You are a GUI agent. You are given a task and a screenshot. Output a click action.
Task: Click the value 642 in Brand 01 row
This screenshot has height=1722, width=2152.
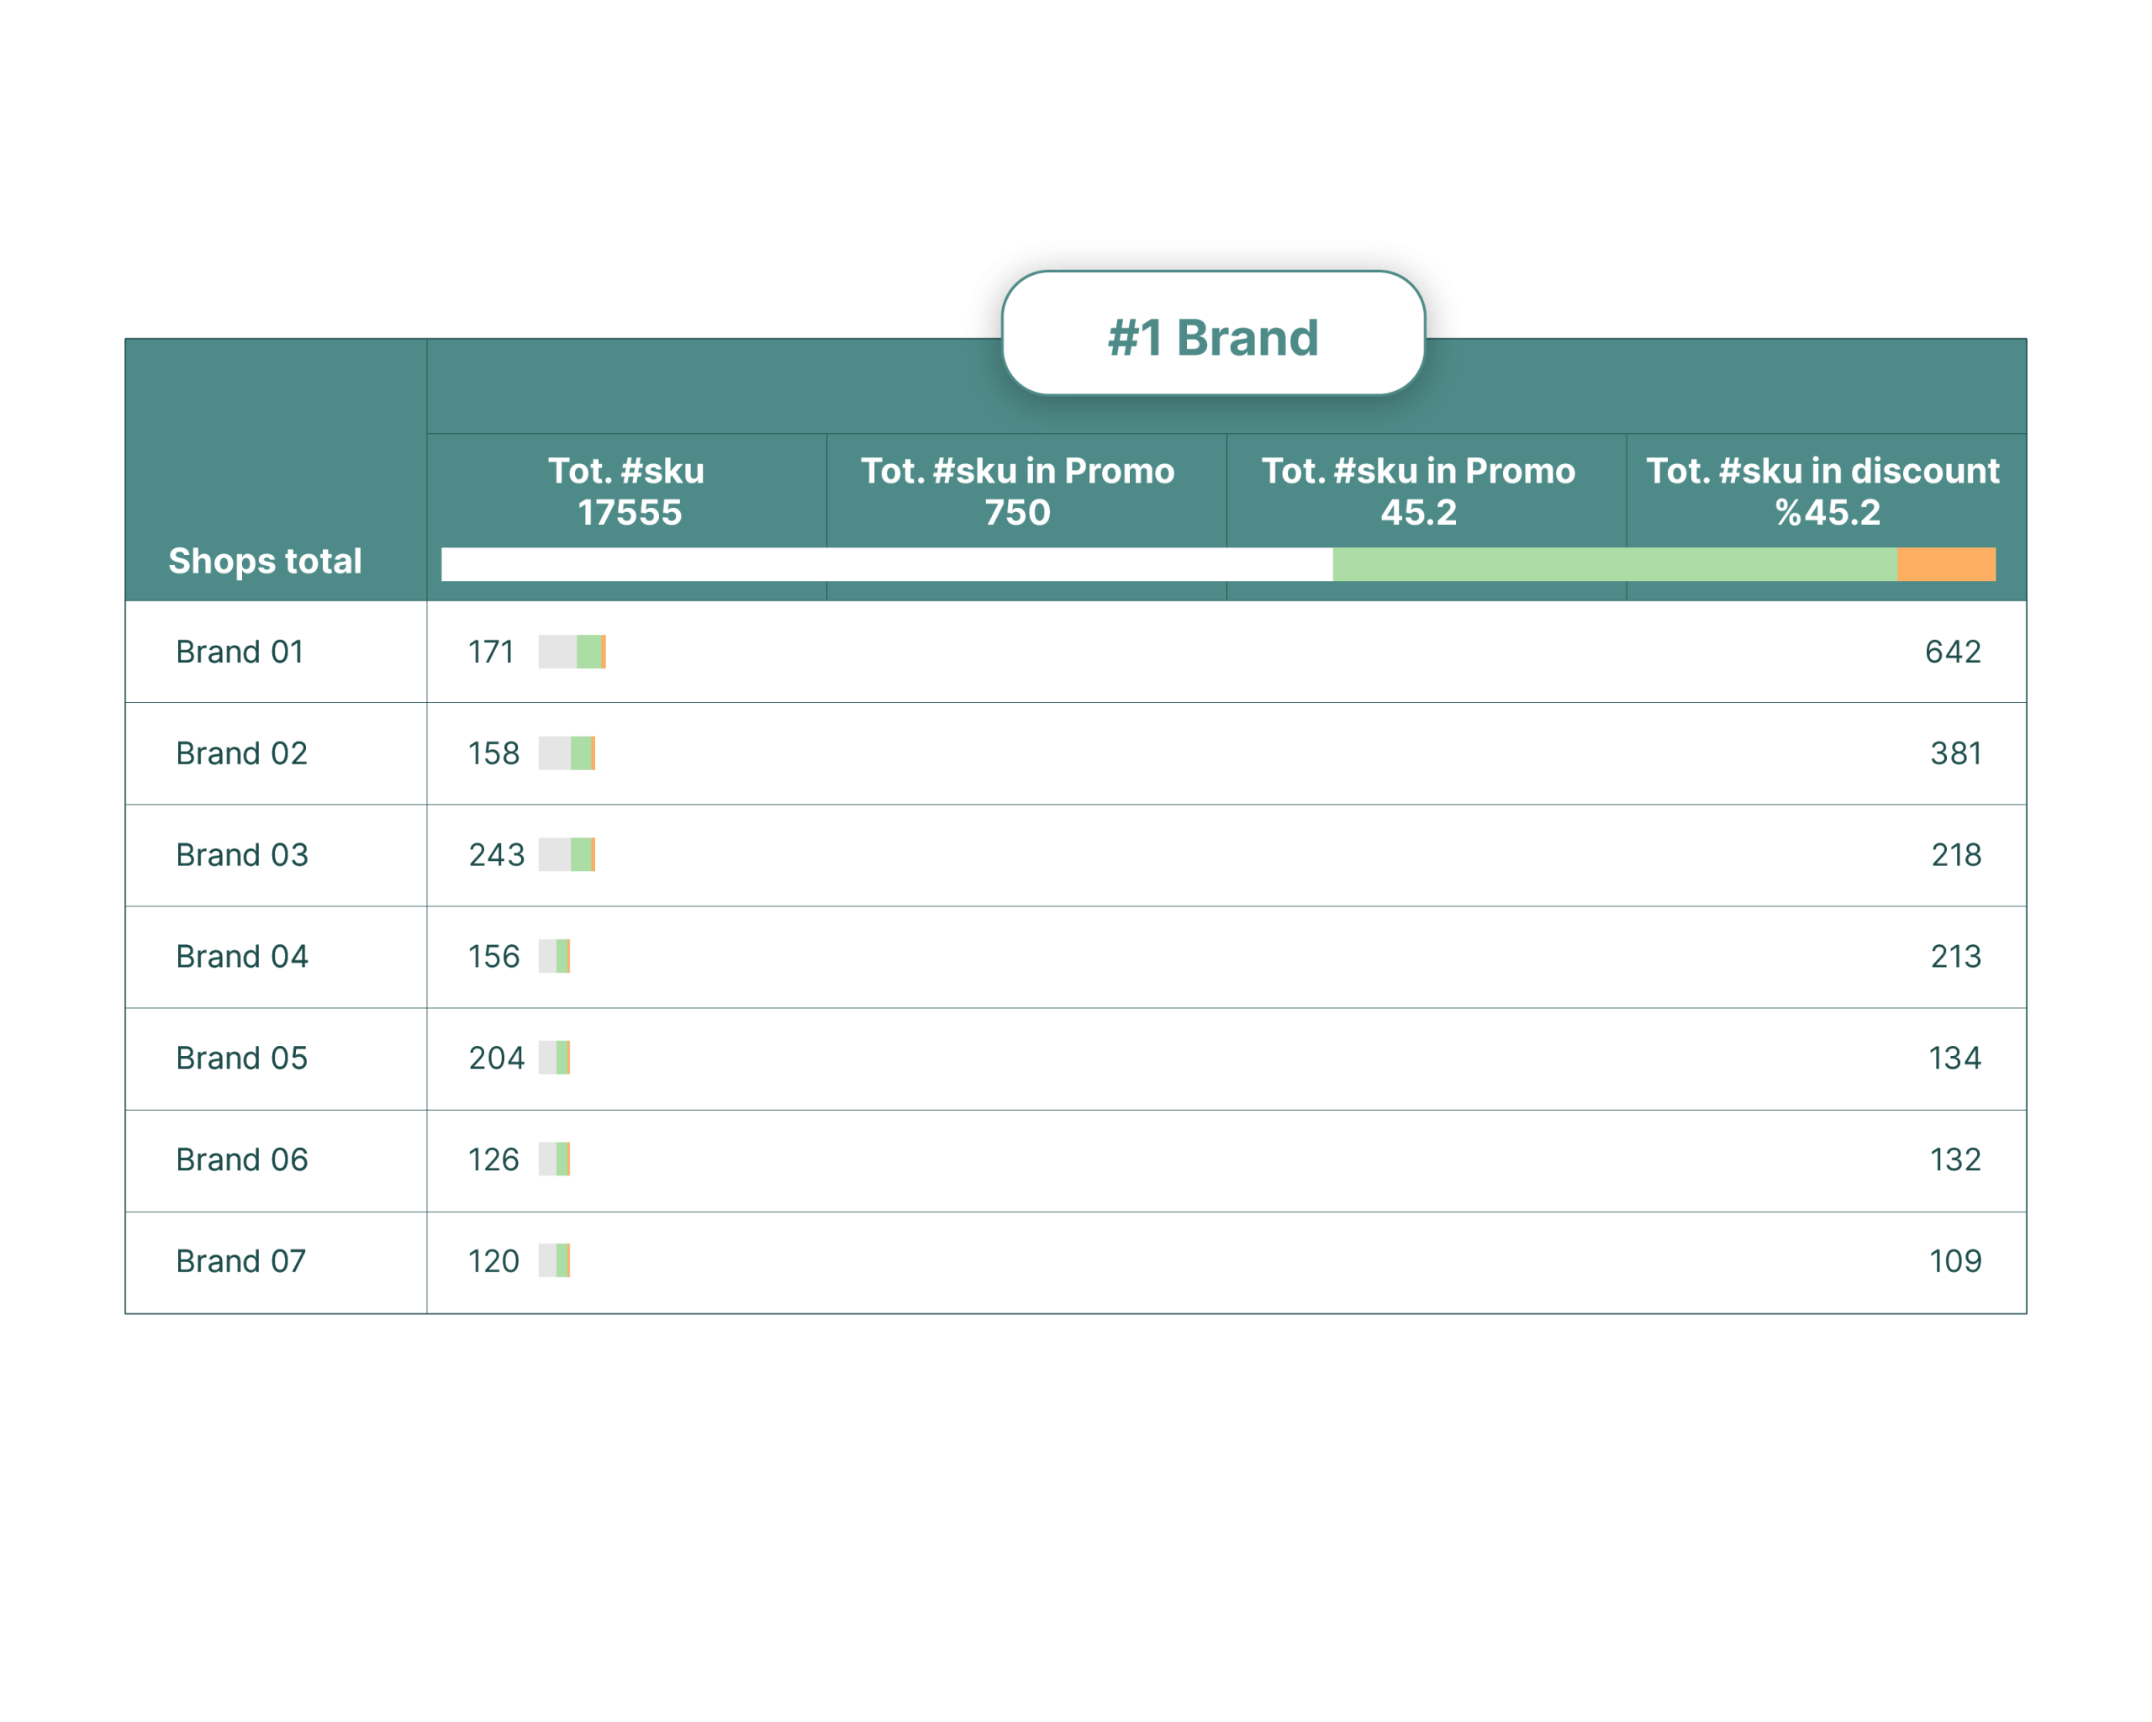1953,652
